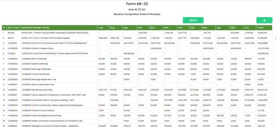Select the July column header
Image resolution: width=276 pixels, height=127 pixels.
[x=101, y=28]
